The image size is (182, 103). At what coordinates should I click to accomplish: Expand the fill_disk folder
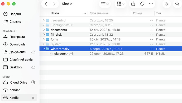44,35
